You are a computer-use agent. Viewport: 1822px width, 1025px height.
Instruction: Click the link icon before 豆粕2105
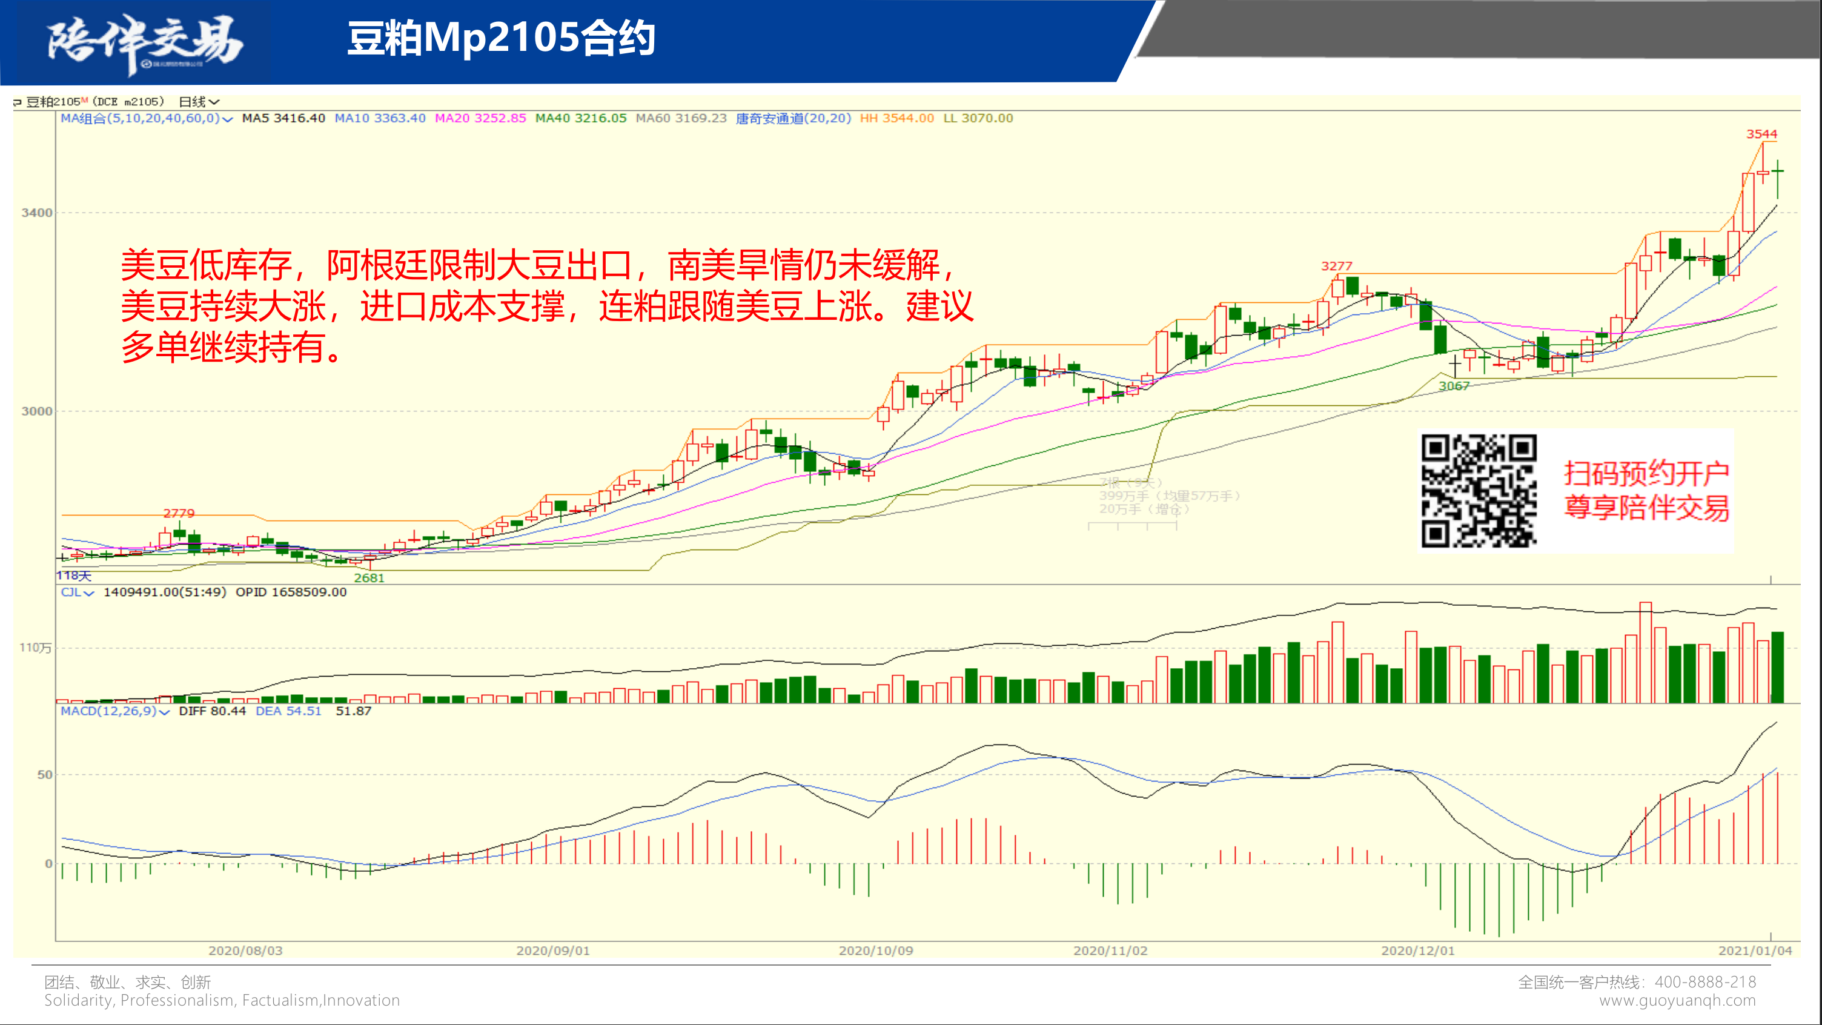point(17,102)
